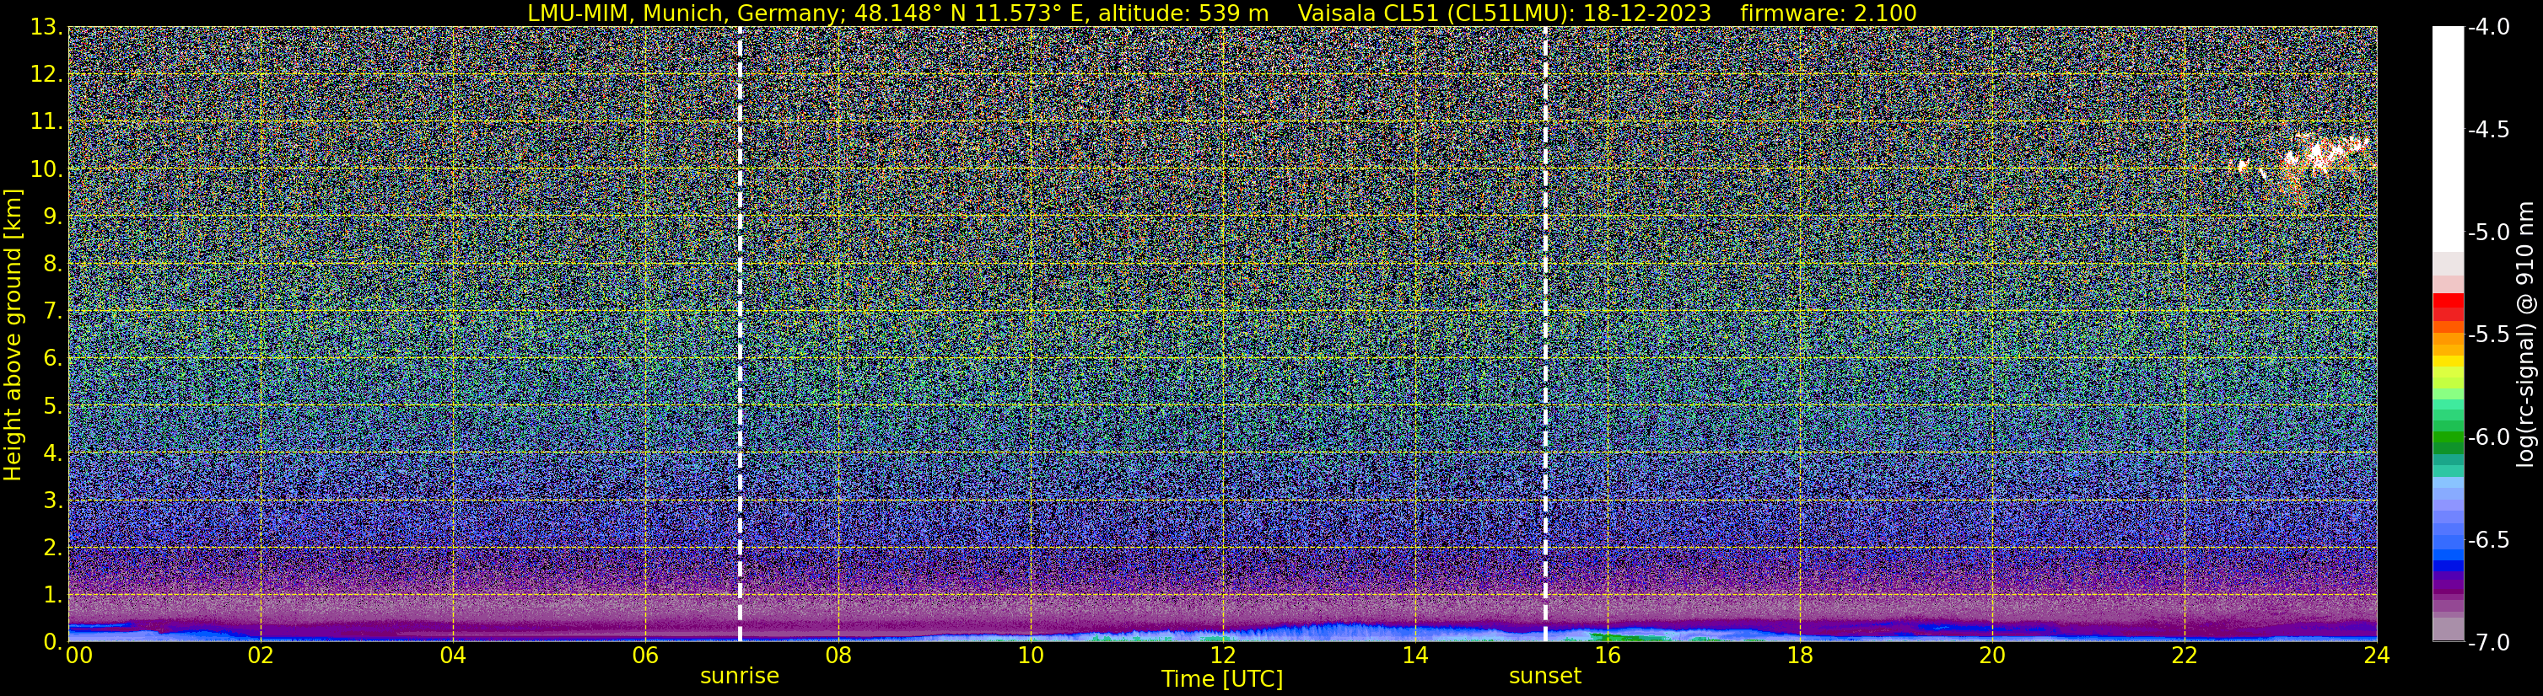Click the time axis tick '04'
This screenshot has width=2543, height=696.
453,656
